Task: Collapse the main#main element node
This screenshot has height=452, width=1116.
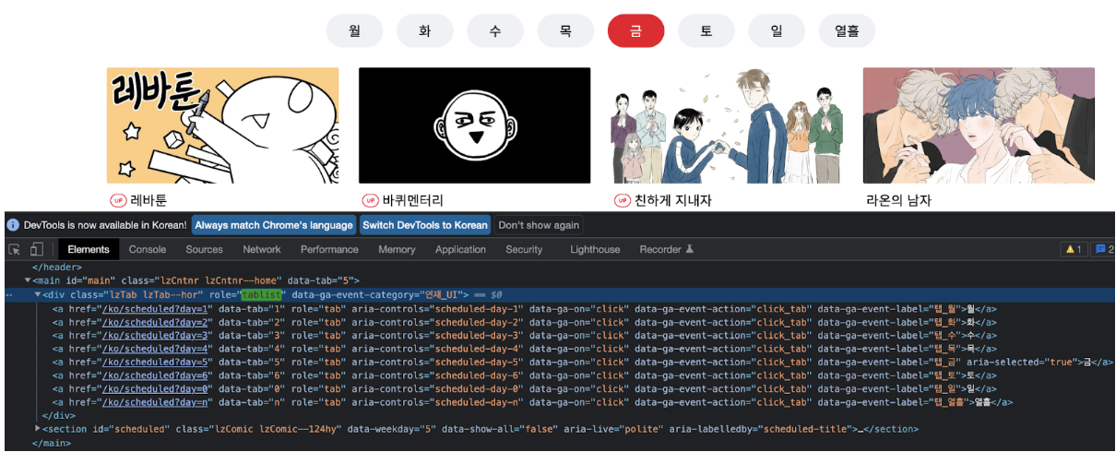Action: click(x=28, y=280)
